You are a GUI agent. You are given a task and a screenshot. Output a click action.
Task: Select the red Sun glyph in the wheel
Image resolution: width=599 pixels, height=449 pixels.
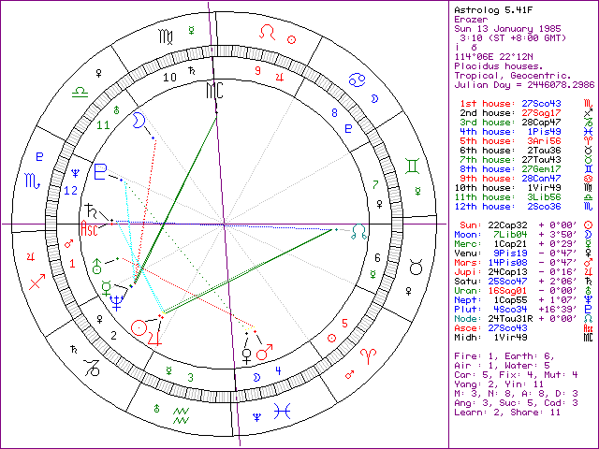139,328
